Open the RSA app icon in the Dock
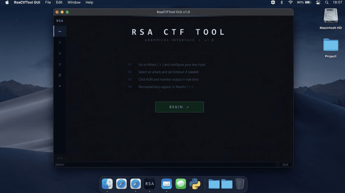The image size is (345, 193). 150,184
